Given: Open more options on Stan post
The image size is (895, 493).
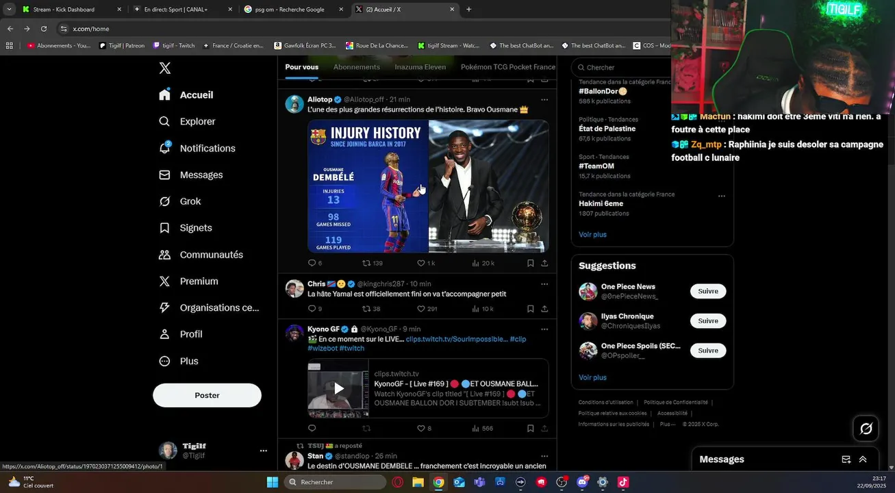Looking at the screenshot, I should click(x=544, y=456).
